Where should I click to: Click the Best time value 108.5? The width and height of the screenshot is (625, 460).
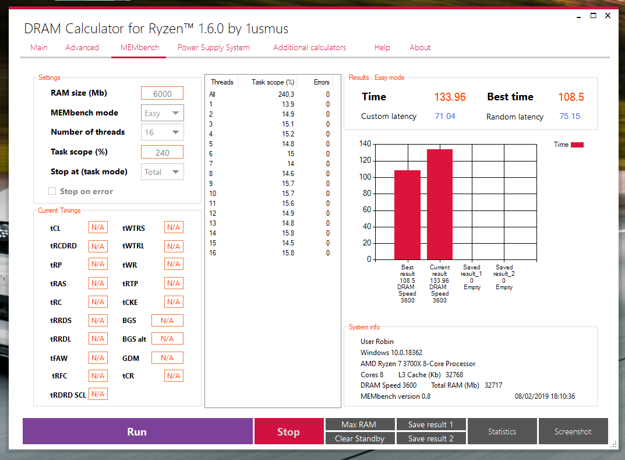tap(571, 97)
